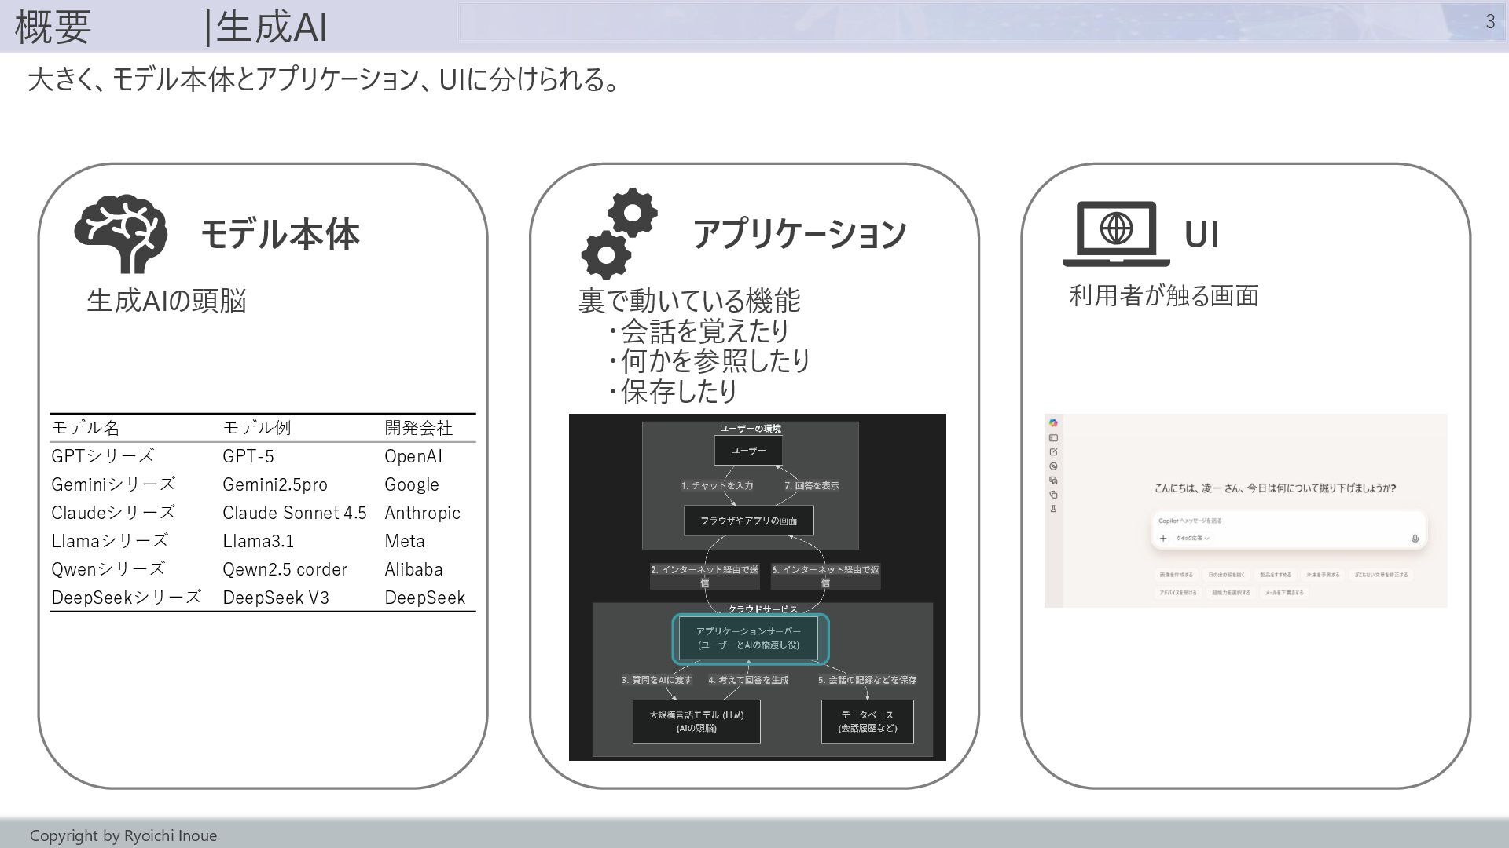Open the Discover compass icon in sidebar
This screenshot has height=848, width=1509.
(1053, 466)
